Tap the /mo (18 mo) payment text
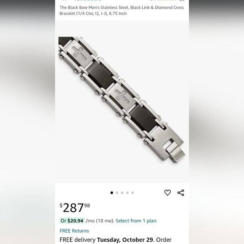This screenshot has height=244, width=244. pyautogui.click(x=100, y=221)
